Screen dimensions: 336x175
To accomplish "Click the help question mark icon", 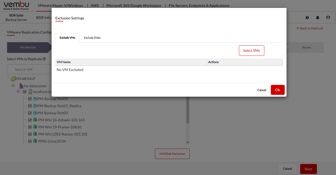I will pos(307,18).
